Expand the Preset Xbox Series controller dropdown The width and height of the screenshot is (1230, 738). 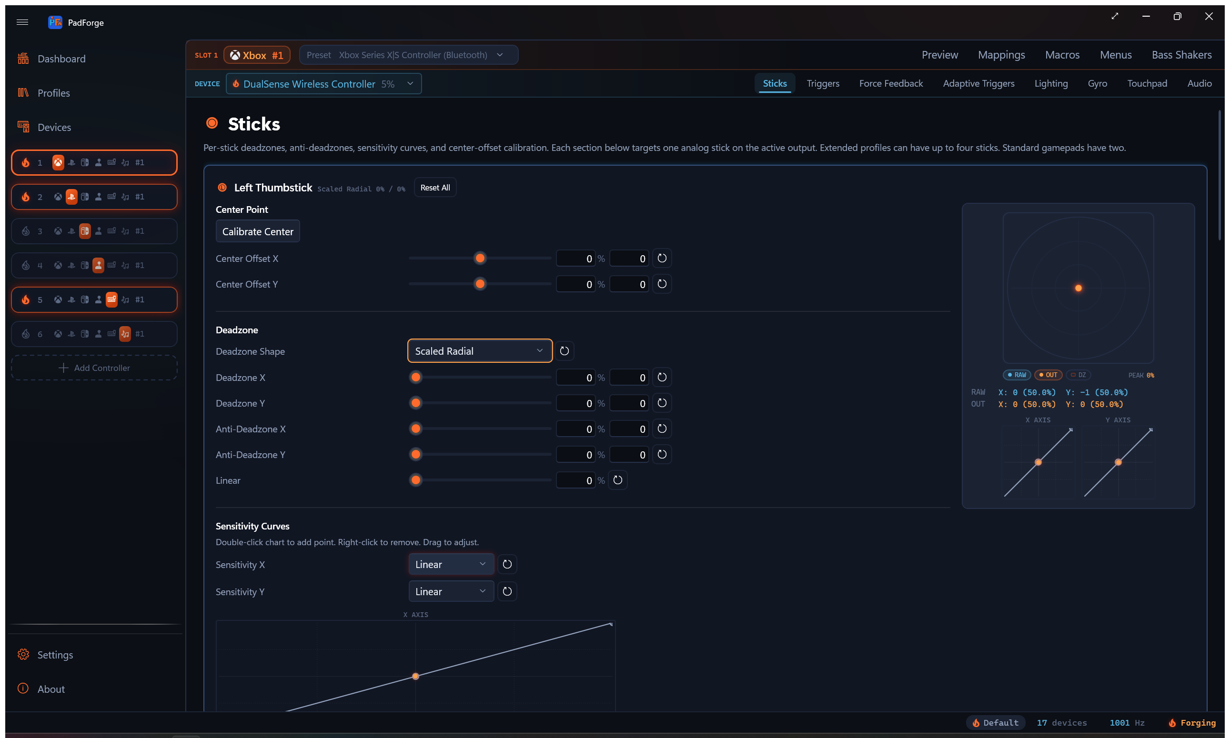(x=409, y=55)
